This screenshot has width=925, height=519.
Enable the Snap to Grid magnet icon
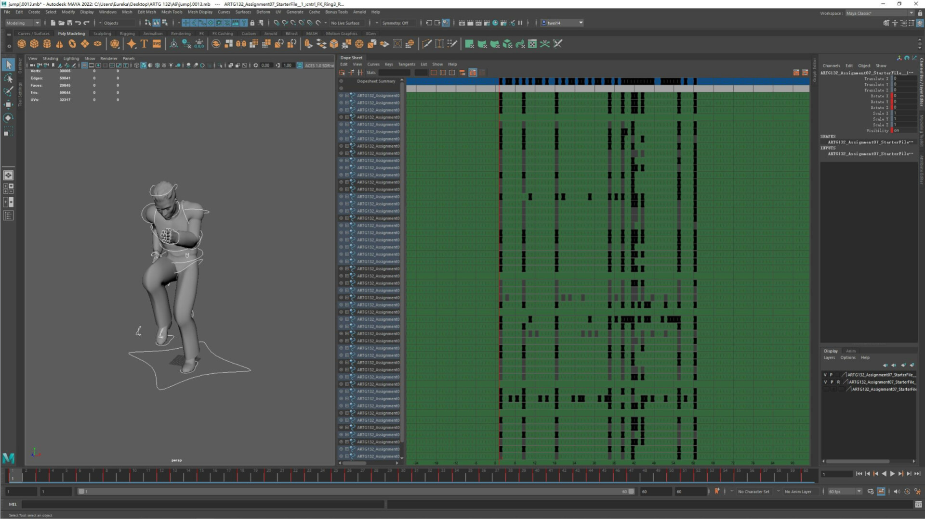[x=276, y=23]
